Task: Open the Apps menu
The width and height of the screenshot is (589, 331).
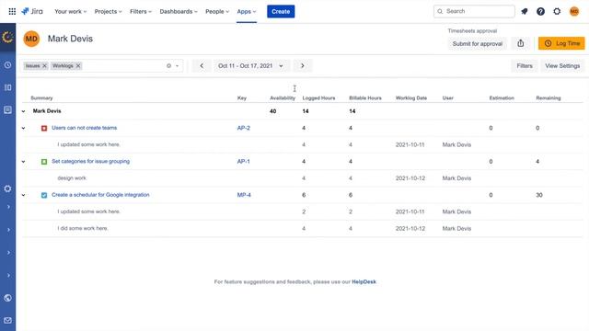Action: [247, 12]
